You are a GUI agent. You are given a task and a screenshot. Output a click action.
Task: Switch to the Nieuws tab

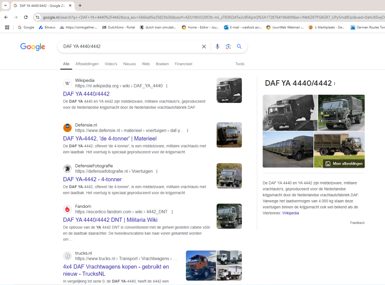click(129, 64)
